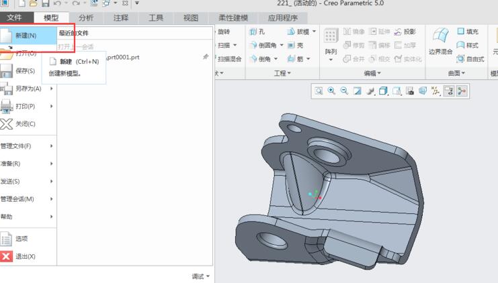This screenshot has height=283, width=498.
Task: Click the Save disk icon in quick access toolbar
Action: [46, 3]
